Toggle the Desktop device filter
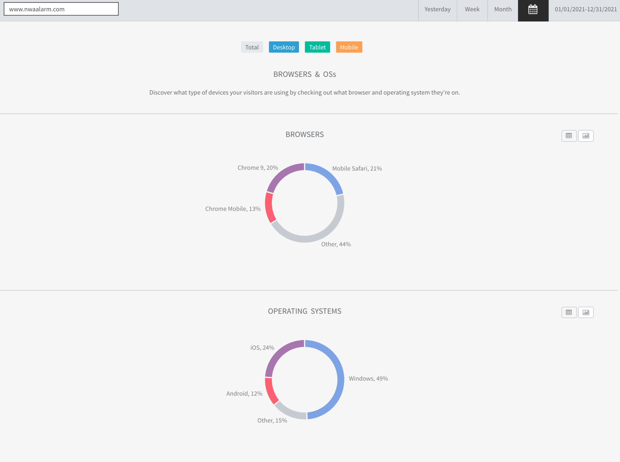This screenshot has height=462, width=620. coord(284,47)
